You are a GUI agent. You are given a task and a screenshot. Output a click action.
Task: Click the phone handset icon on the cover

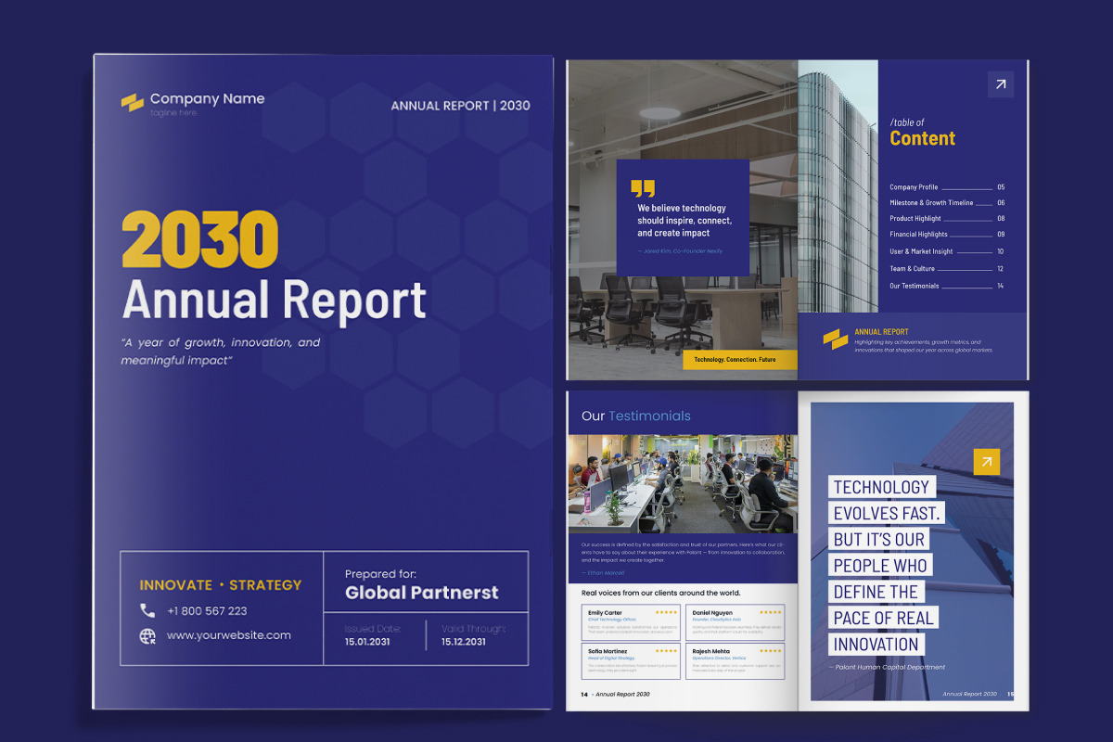tap(147, 610)
